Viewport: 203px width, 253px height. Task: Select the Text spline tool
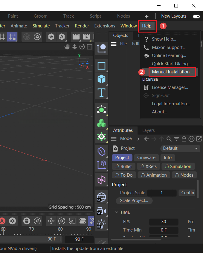pyautogui.click(x=102, y=92)
